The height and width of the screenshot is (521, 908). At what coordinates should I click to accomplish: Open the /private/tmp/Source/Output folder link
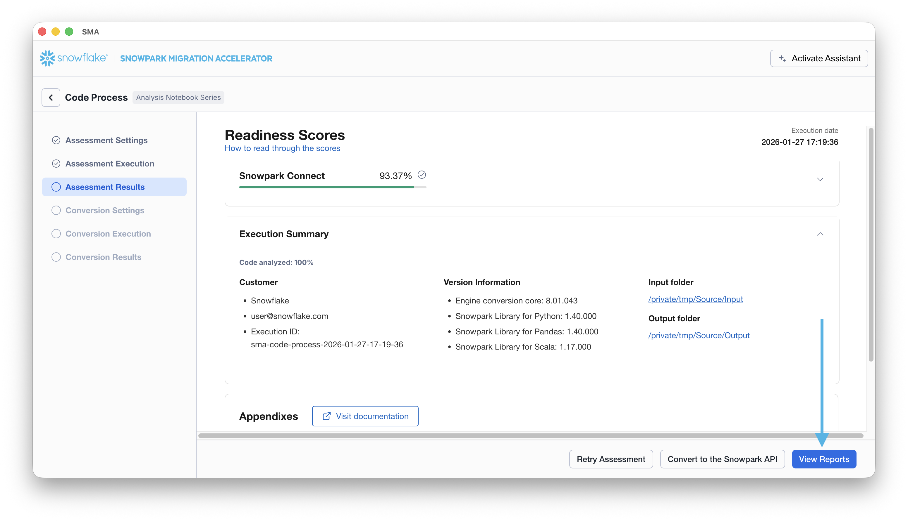click(699, 335)
